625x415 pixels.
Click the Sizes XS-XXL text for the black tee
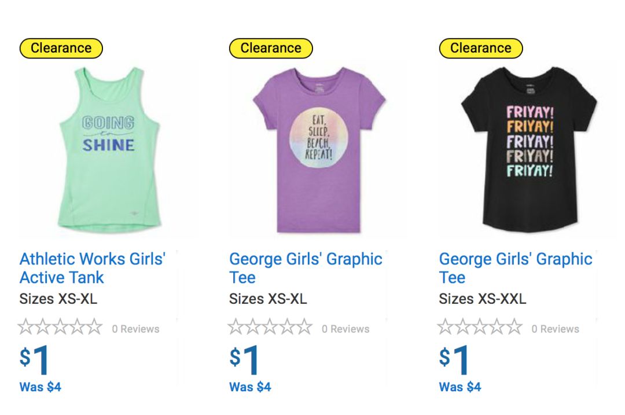pyautogui.click(x=483, y=299)
